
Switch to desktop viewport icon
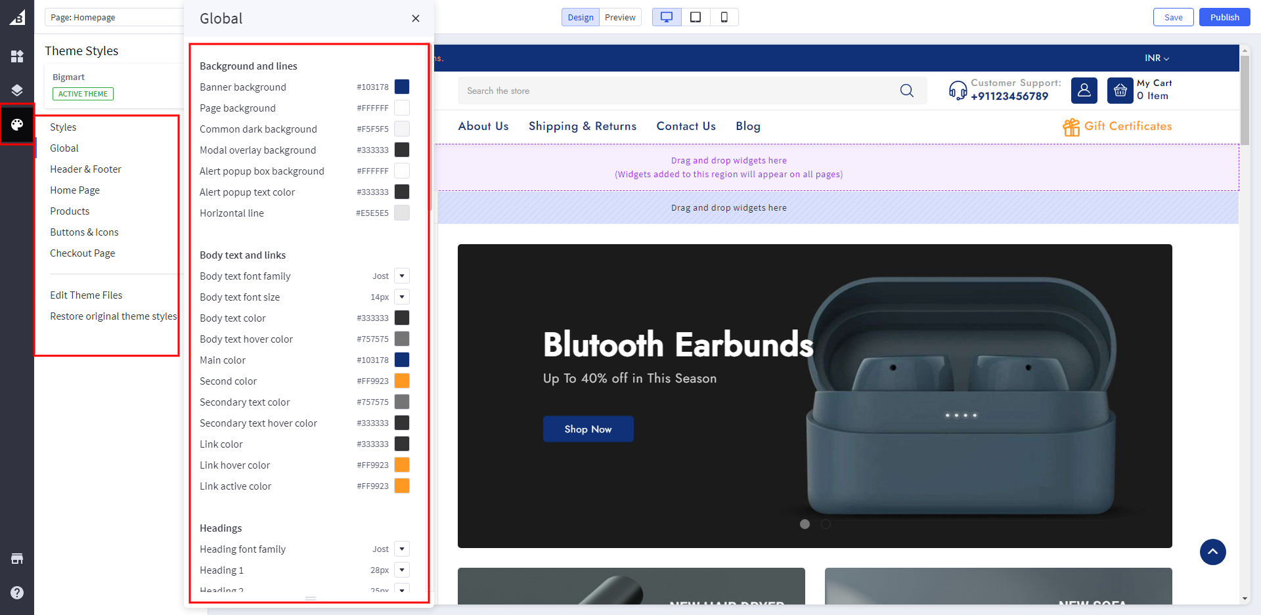coord(666,17)
